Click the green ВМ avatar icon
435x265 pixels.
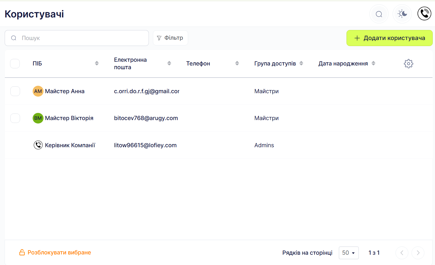(x=38, y=118)
